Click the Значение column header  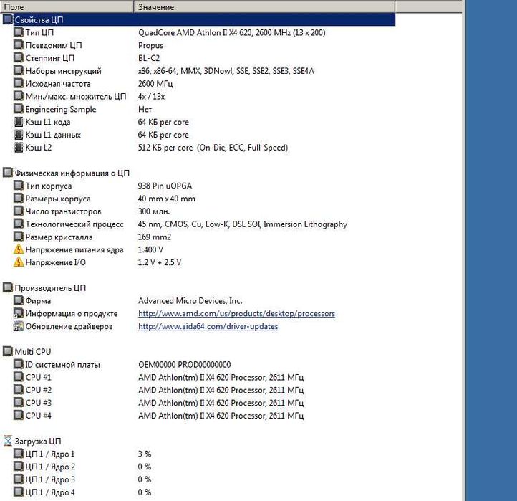264,6
